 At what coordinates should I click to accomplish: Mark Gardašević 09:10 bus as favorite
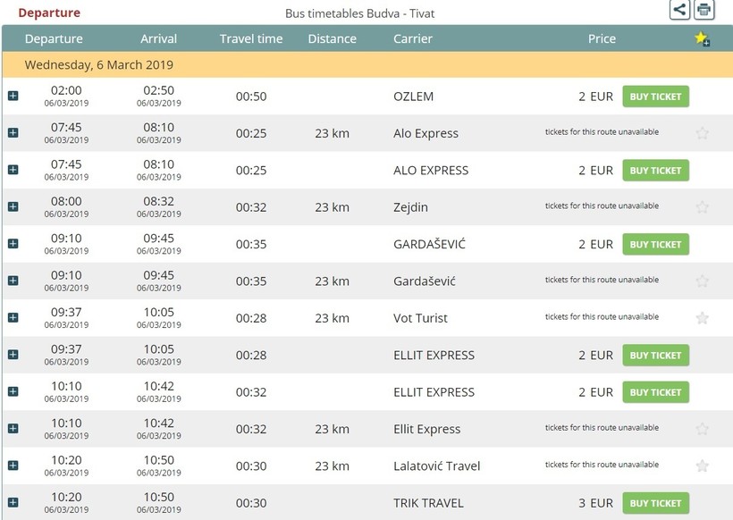[x=703, y=281]
